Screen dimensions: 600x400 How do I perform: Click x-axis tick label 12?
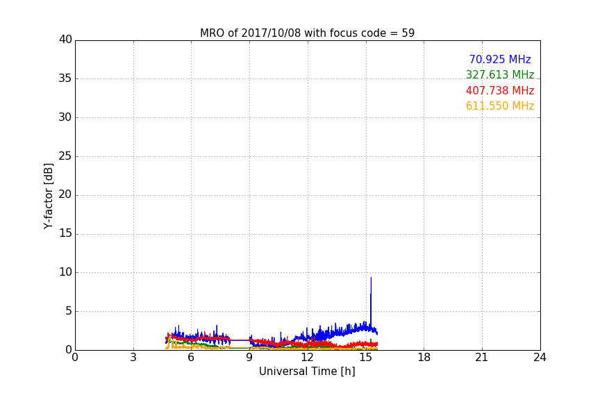point(307,358)
